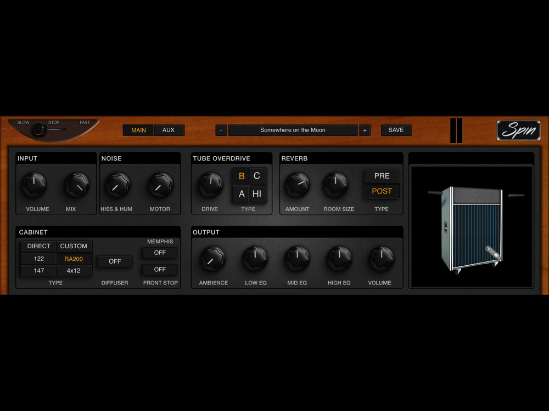
Task: Open the Somewhere on the Moon preset menu
Action: click(x=293, y=130)
